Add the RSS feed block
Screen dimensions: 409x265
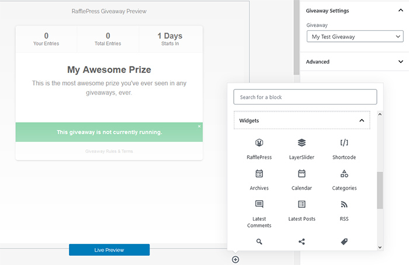point(344,211)
